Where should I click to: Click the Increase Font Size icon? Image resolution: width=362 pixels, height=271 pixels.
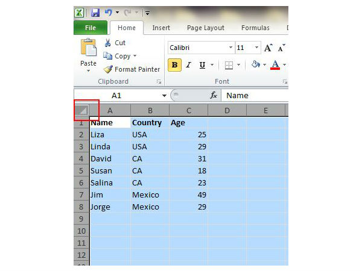tap(268, 48)
